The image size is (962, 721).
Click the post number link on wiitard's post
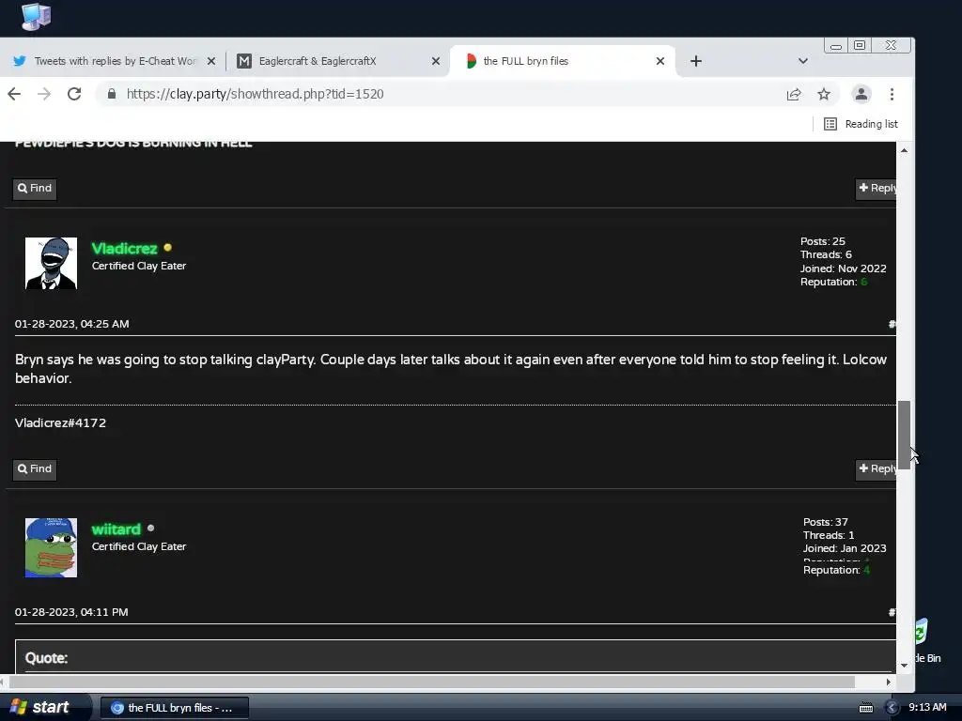[892, 612]
